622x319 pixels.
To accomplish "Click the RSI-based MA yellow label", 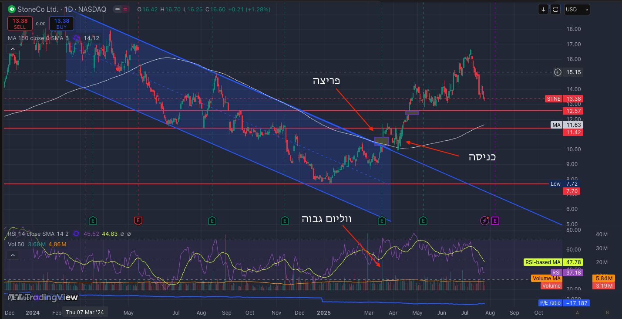I will coord(543,262).
